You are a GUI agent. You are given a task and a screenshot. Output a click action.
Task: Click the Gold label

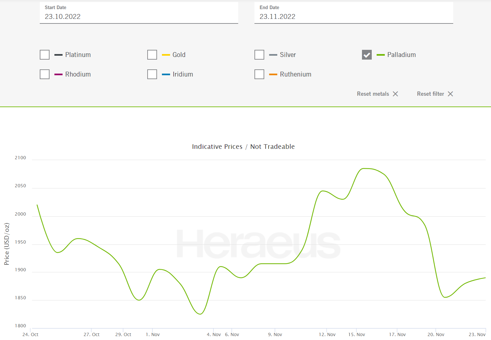point(179,55)
